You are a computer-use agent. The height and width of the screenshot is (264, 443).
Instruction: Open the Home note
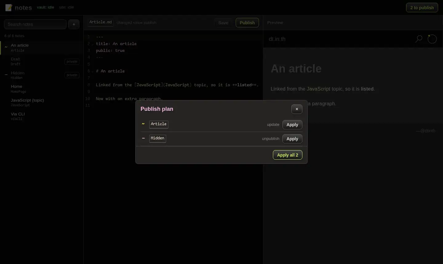click(x=42, y=89)
